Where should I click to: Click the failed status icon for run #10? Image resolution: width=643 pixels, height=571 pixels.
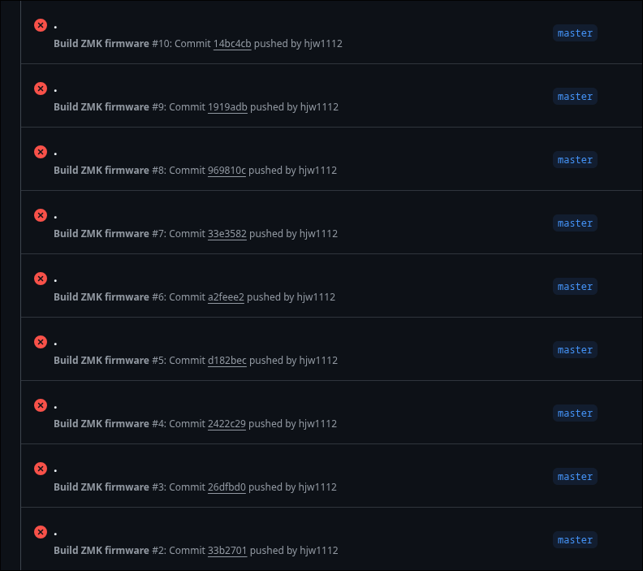(x=41, y=25)
